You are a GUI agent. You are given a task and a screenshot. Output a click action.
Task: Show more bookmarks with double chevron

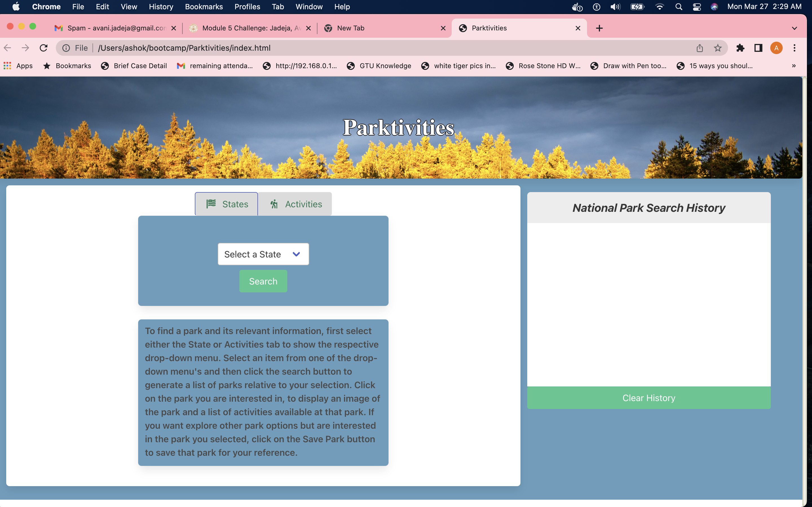click(x=794, y=66)
